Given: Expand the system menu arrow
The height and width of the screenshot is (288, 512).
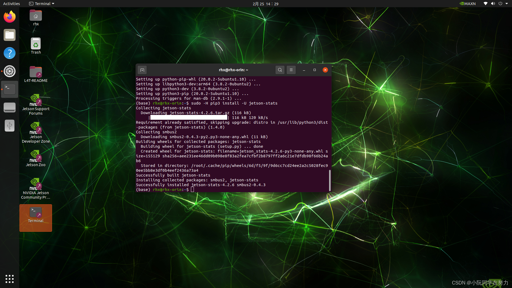Looking at the screenshot, I should point(507,4).
